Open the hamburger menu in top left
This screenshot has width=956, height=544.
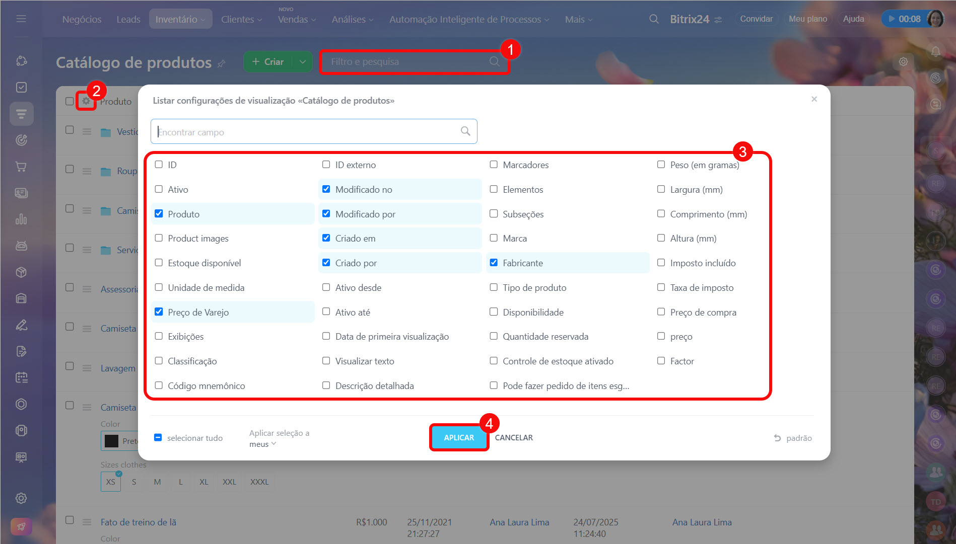tap(21, 19)
